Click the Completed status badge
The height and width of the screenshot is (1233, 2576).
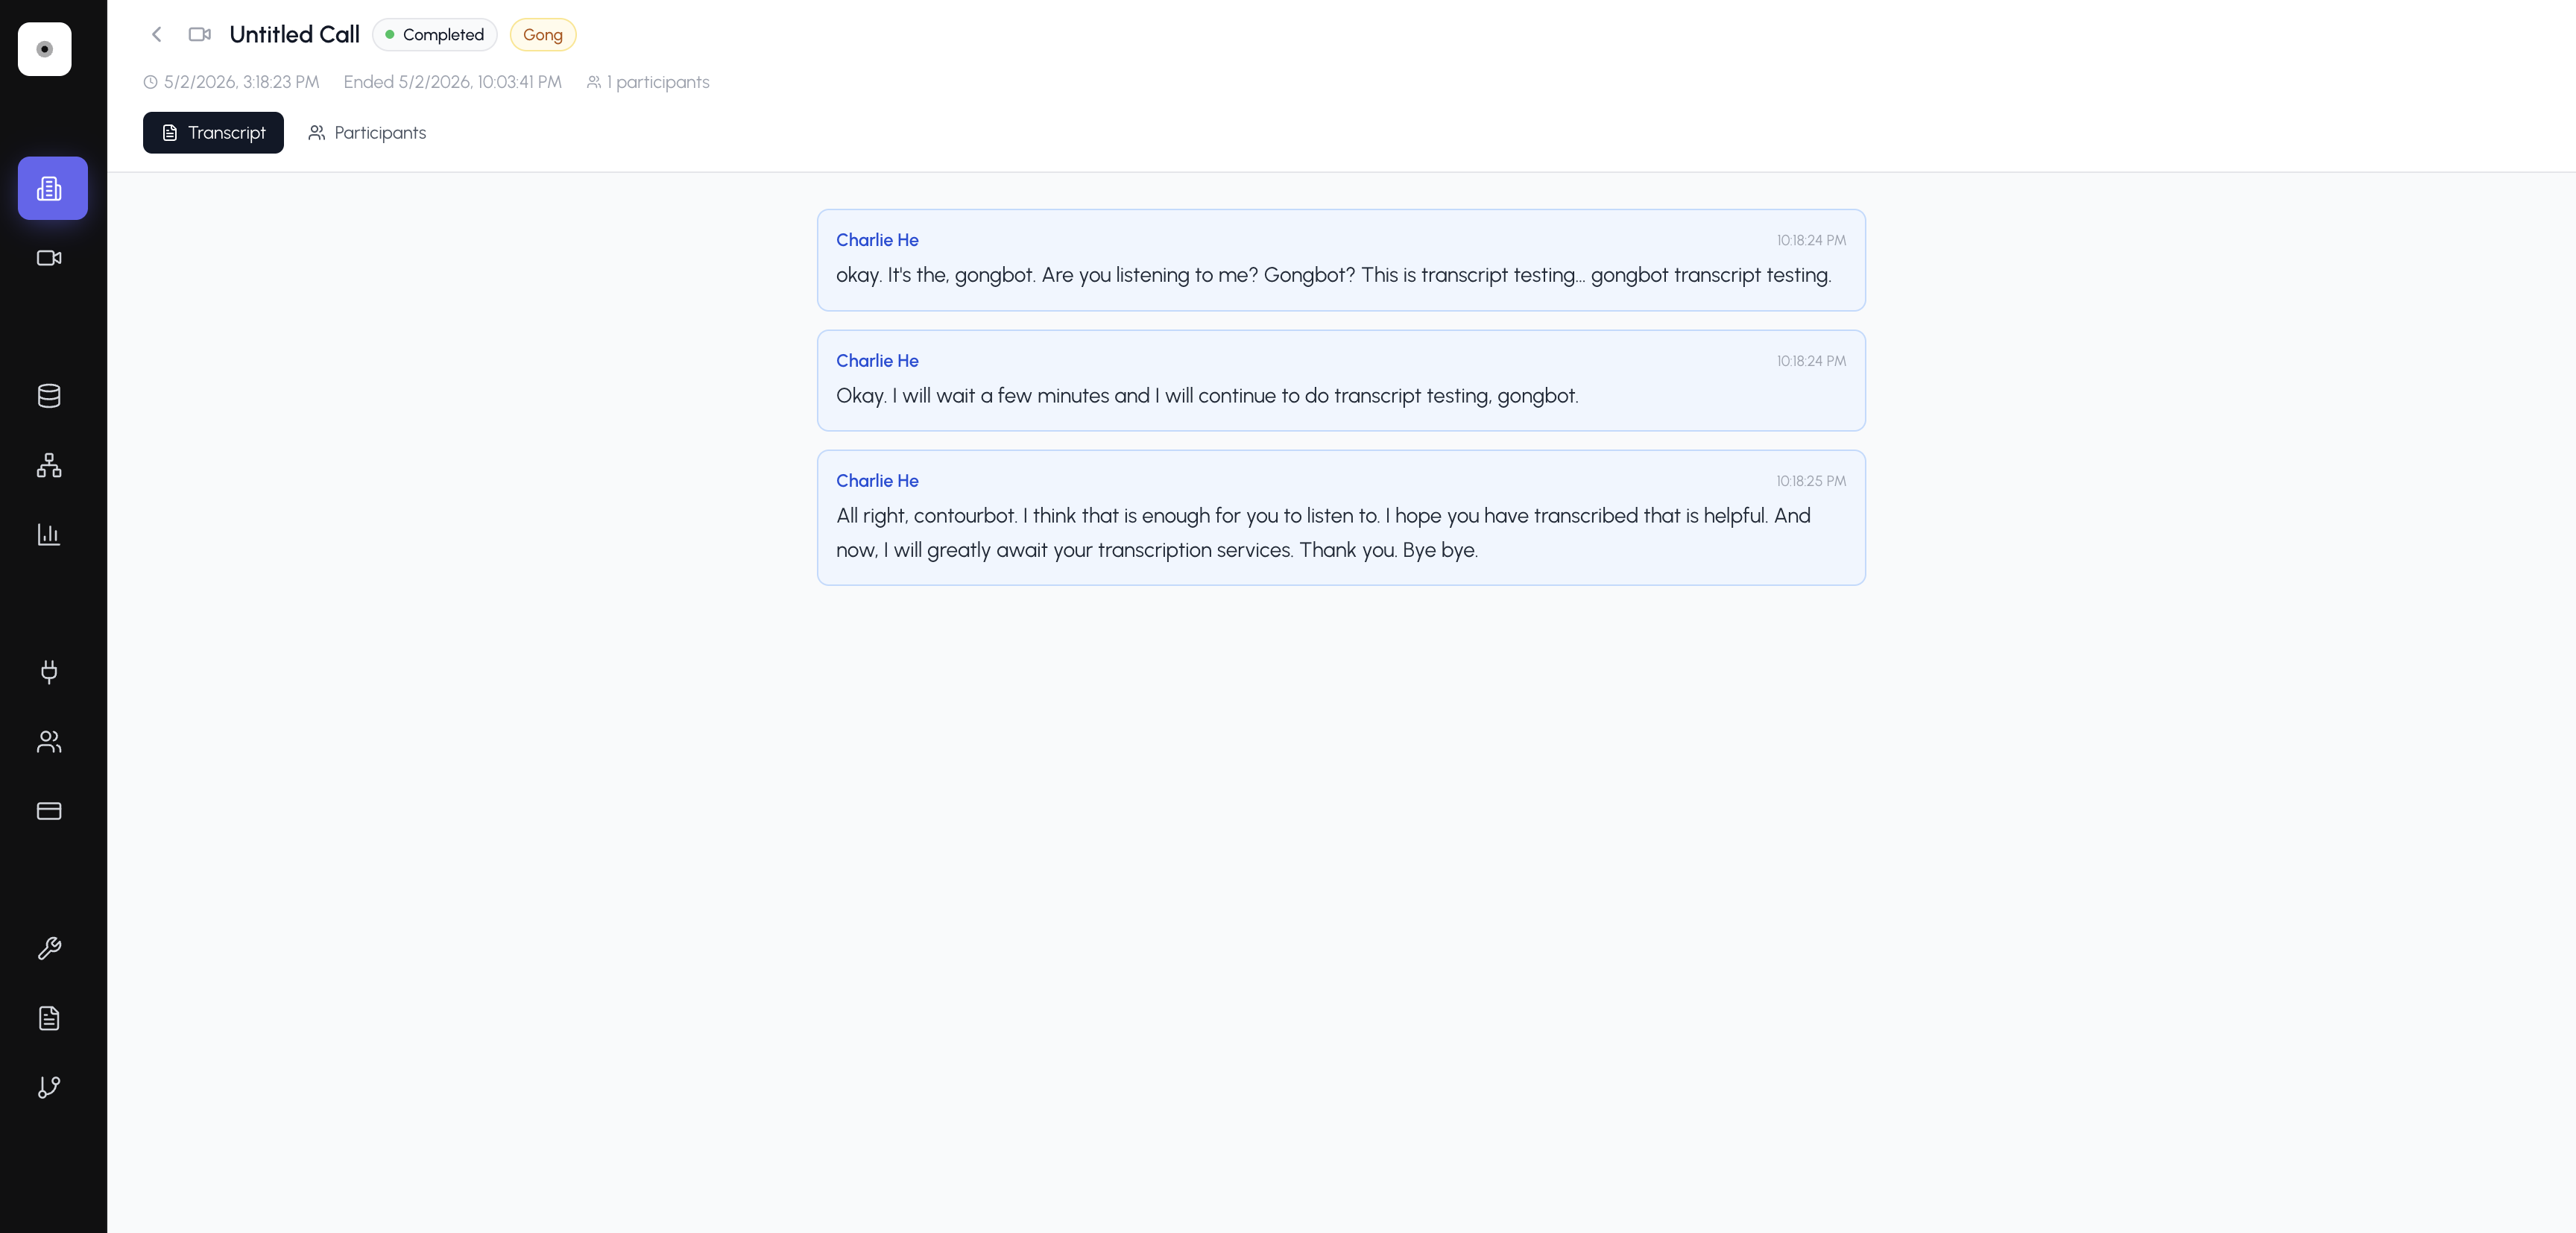click(x=435, y=34)
